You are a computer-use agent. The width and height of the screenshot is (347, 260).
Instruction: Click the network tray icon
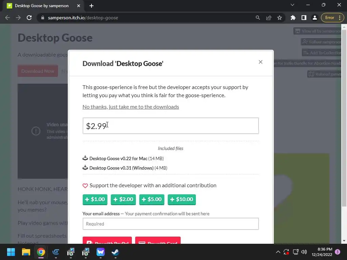click(x=295, y=252)
